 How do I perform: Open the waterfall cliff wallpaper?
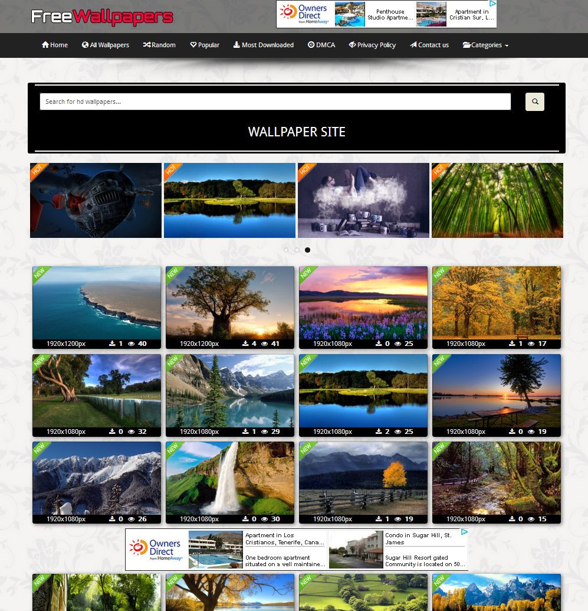(x=230, y=478)
